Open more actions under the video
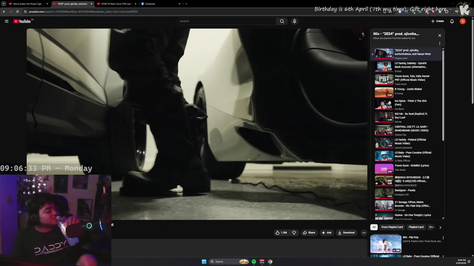This screenshot has height=266, width=474. (x=364, y=233)
